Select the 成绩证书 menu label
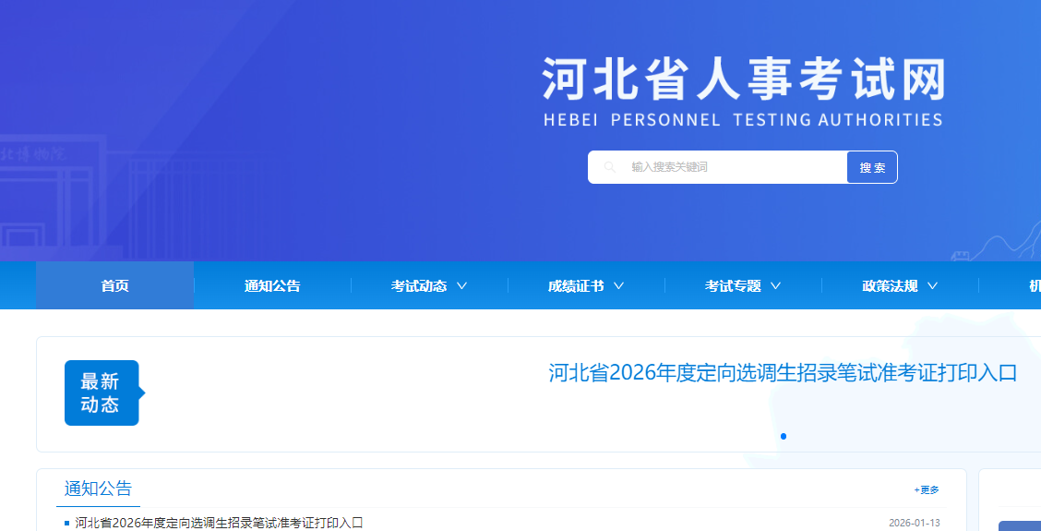The width and height of the screenshot is (1041, 531). (x=576, y=286)
